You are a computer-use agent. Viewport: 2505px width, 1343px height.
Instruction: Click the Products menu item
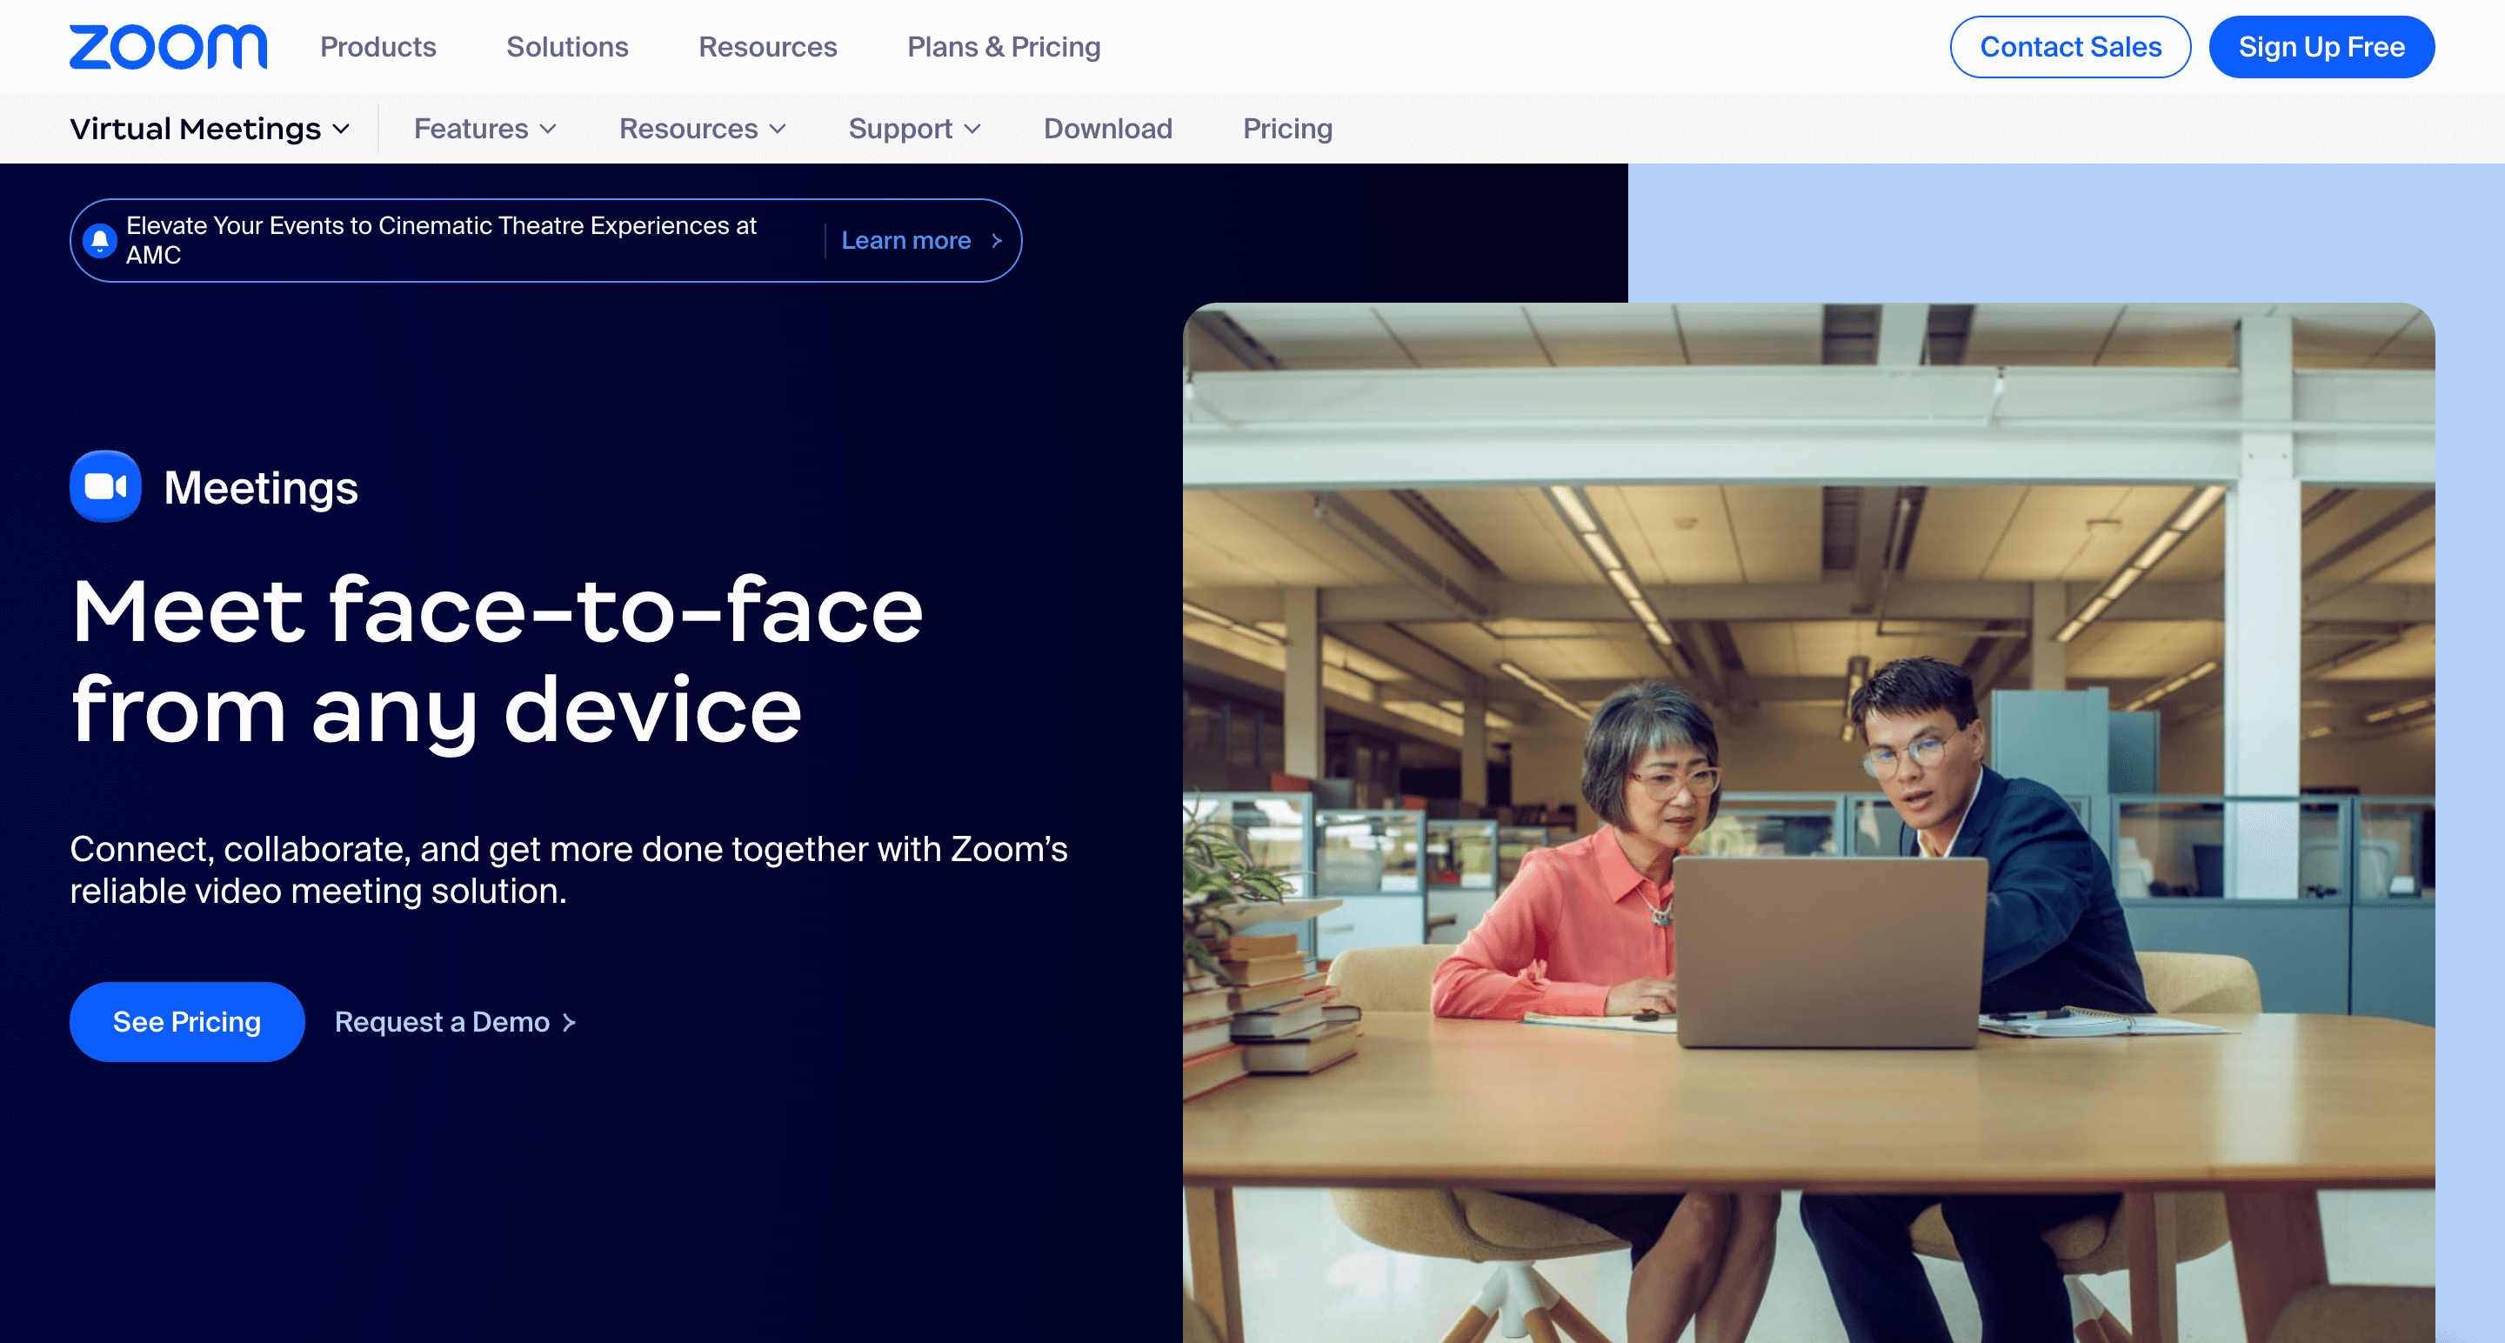377,46
